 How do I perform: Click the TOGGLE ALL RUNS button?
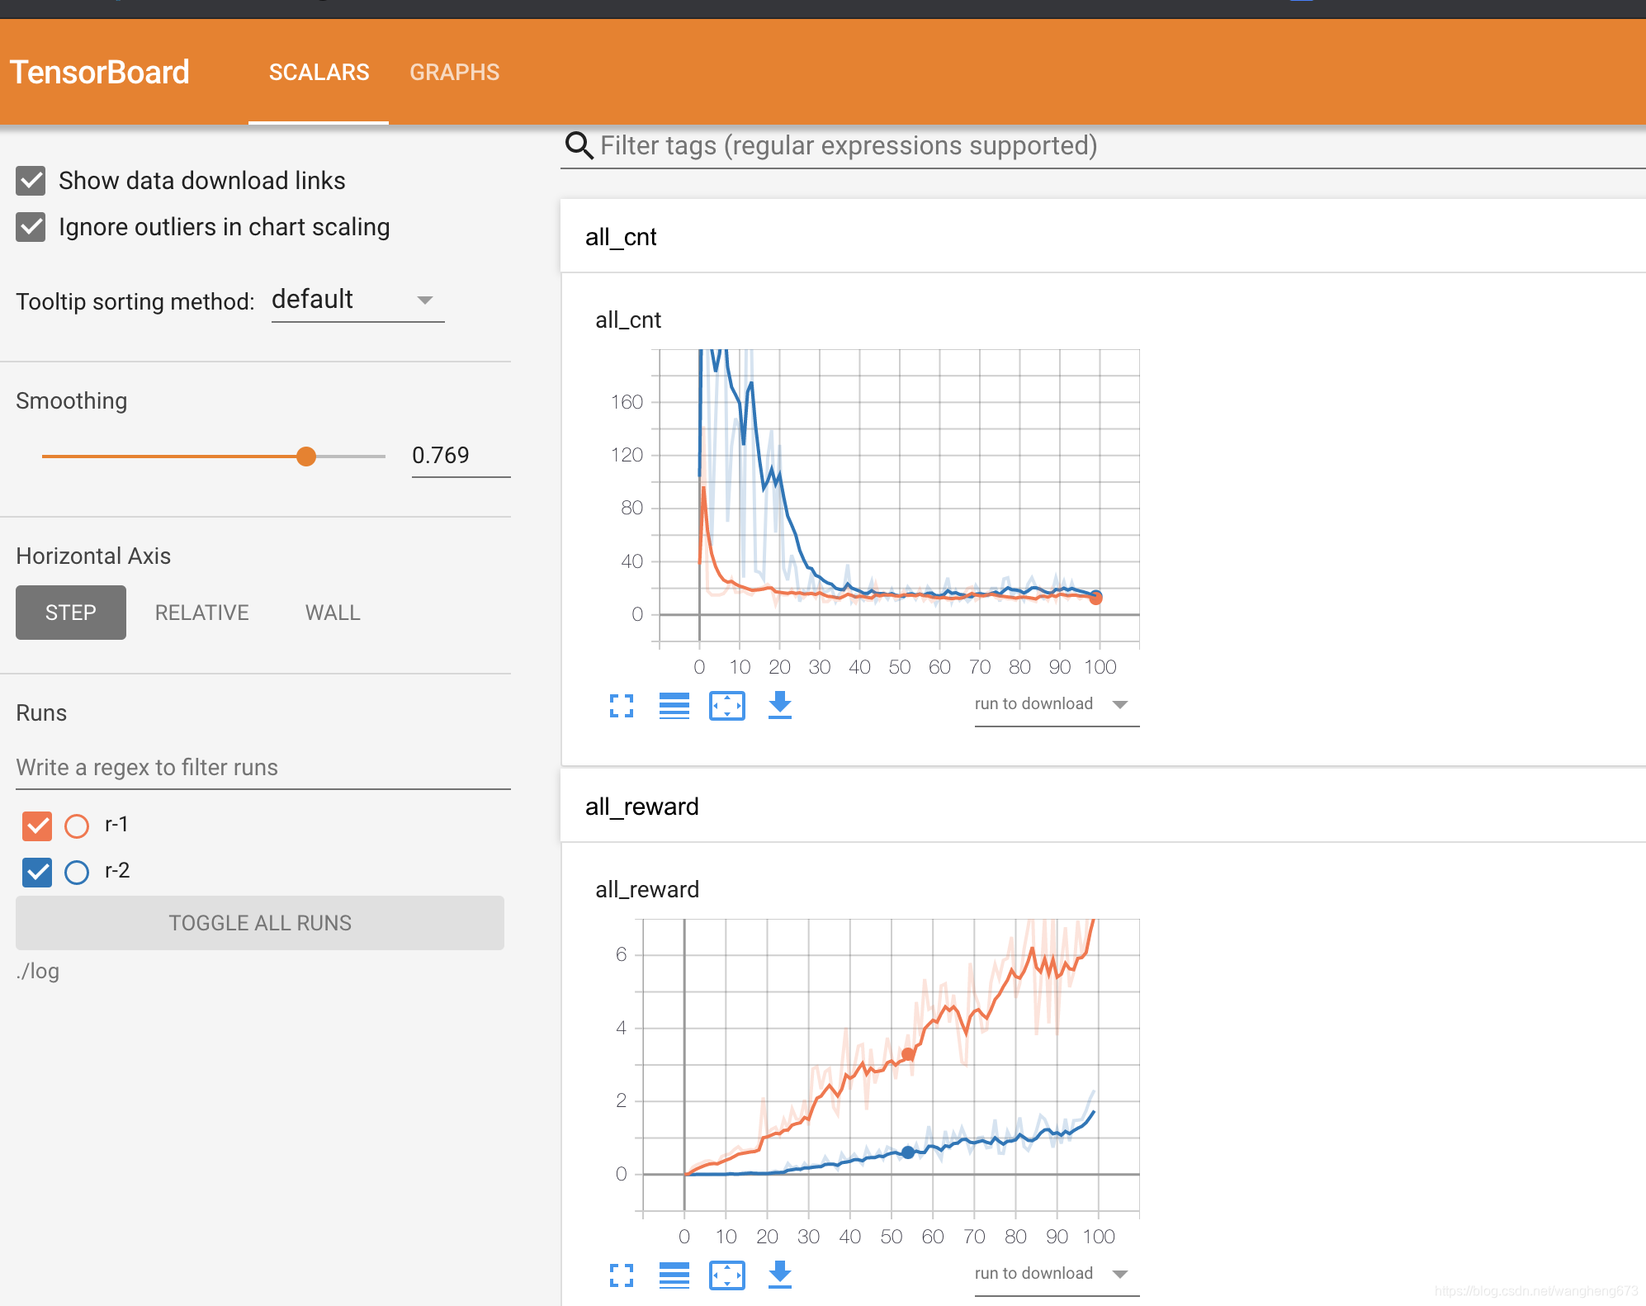[x=260, y=923]
